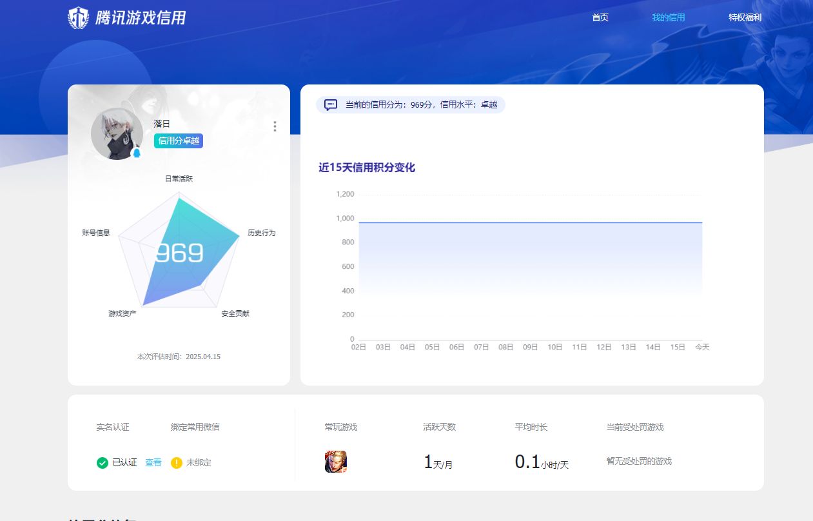Viewport: 813px width, 521px height.
Task: Open the 特权福利 navigation tab
Action: 745,17
